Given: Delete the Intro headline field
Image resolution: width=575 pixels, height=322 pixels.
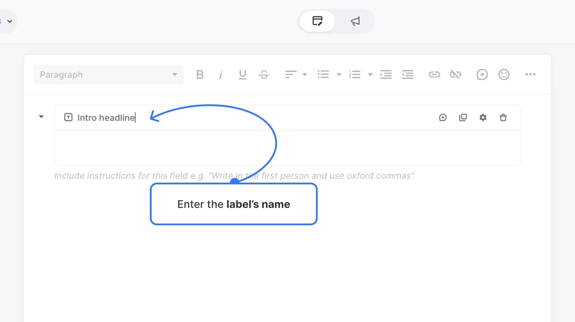Looking at the screenshot, I should [x=503, y=118].
